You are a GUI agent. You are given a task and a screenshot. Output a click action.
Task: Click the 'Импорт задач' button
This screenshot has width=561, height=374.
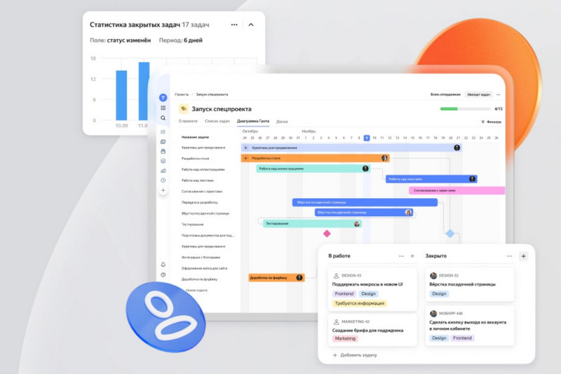pos(479,94)
